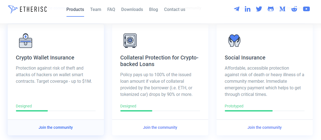Click the YouTube icon
Image resolution: width=321 pixels, height=140 pixels.
pos(306,9)
